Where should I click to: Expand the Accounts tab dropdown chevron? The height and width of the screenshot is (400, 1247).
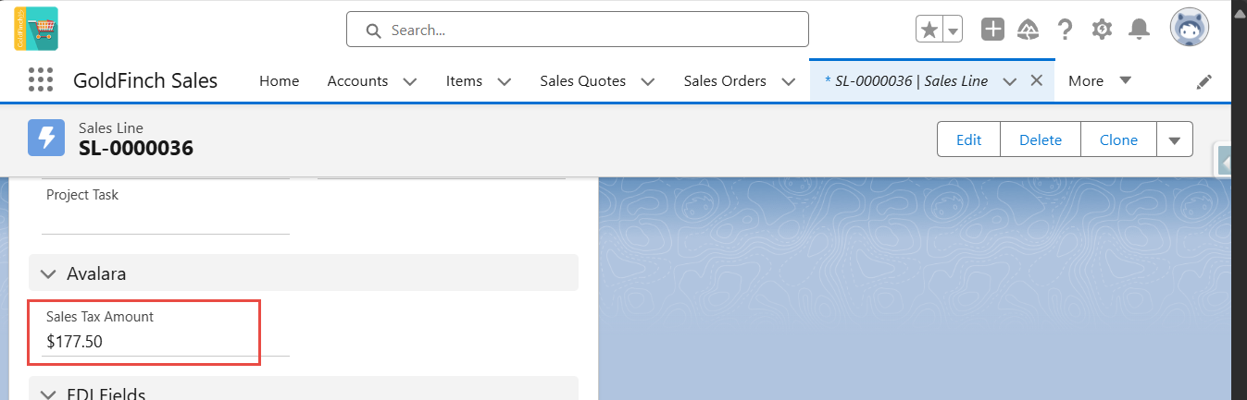[410, 81]
